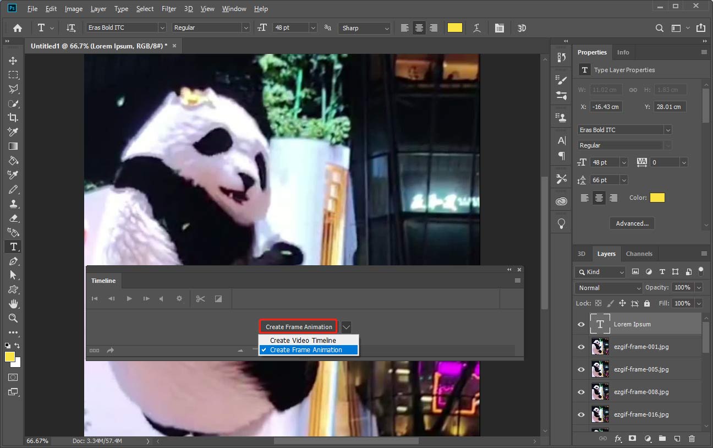Screen dimensions: 713x448
Task: Open the Filter menu
Action: 169,9
